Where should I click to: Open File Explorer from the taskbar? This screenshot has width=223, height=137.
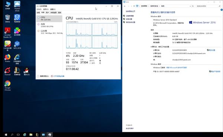31,134
